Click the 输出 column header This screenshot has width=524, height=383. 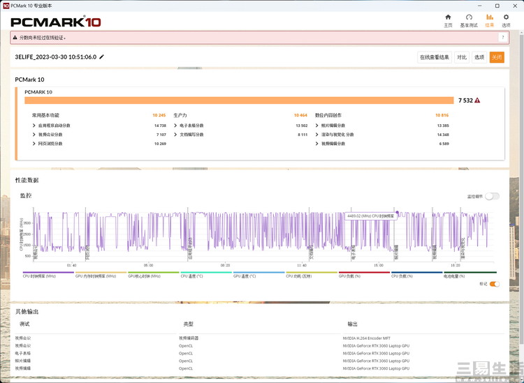pyautogui.click(x=353, y=324)
